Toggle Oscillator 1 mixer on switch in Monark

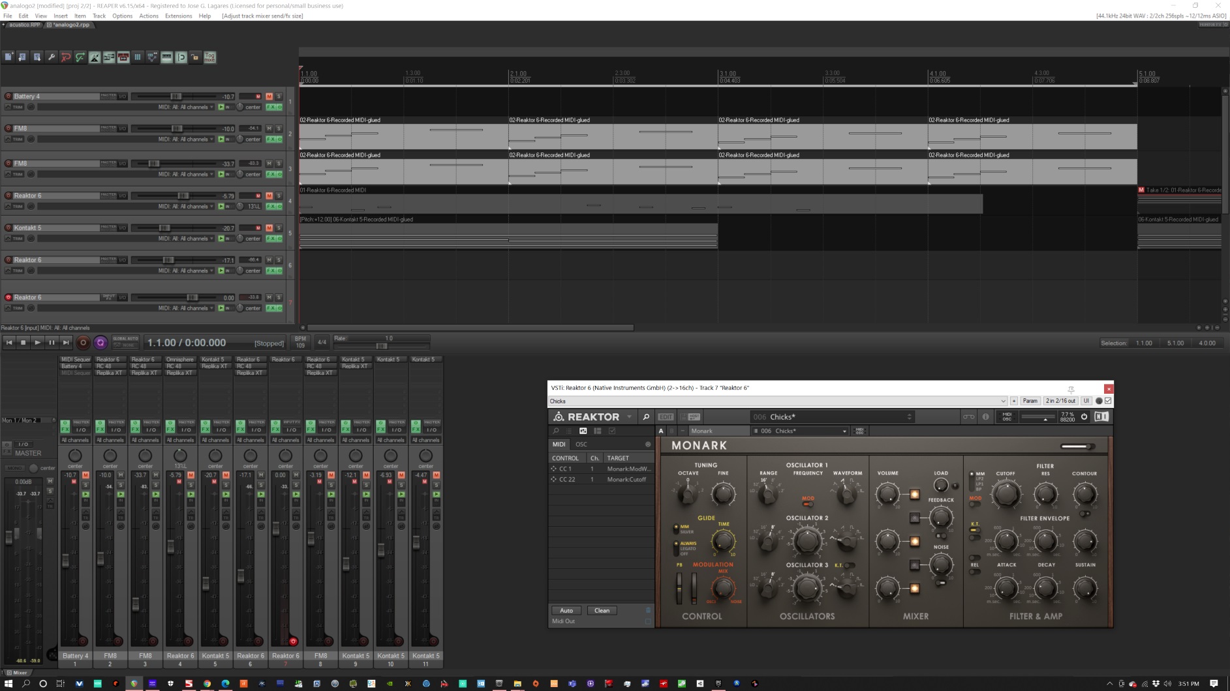[915, 495]
